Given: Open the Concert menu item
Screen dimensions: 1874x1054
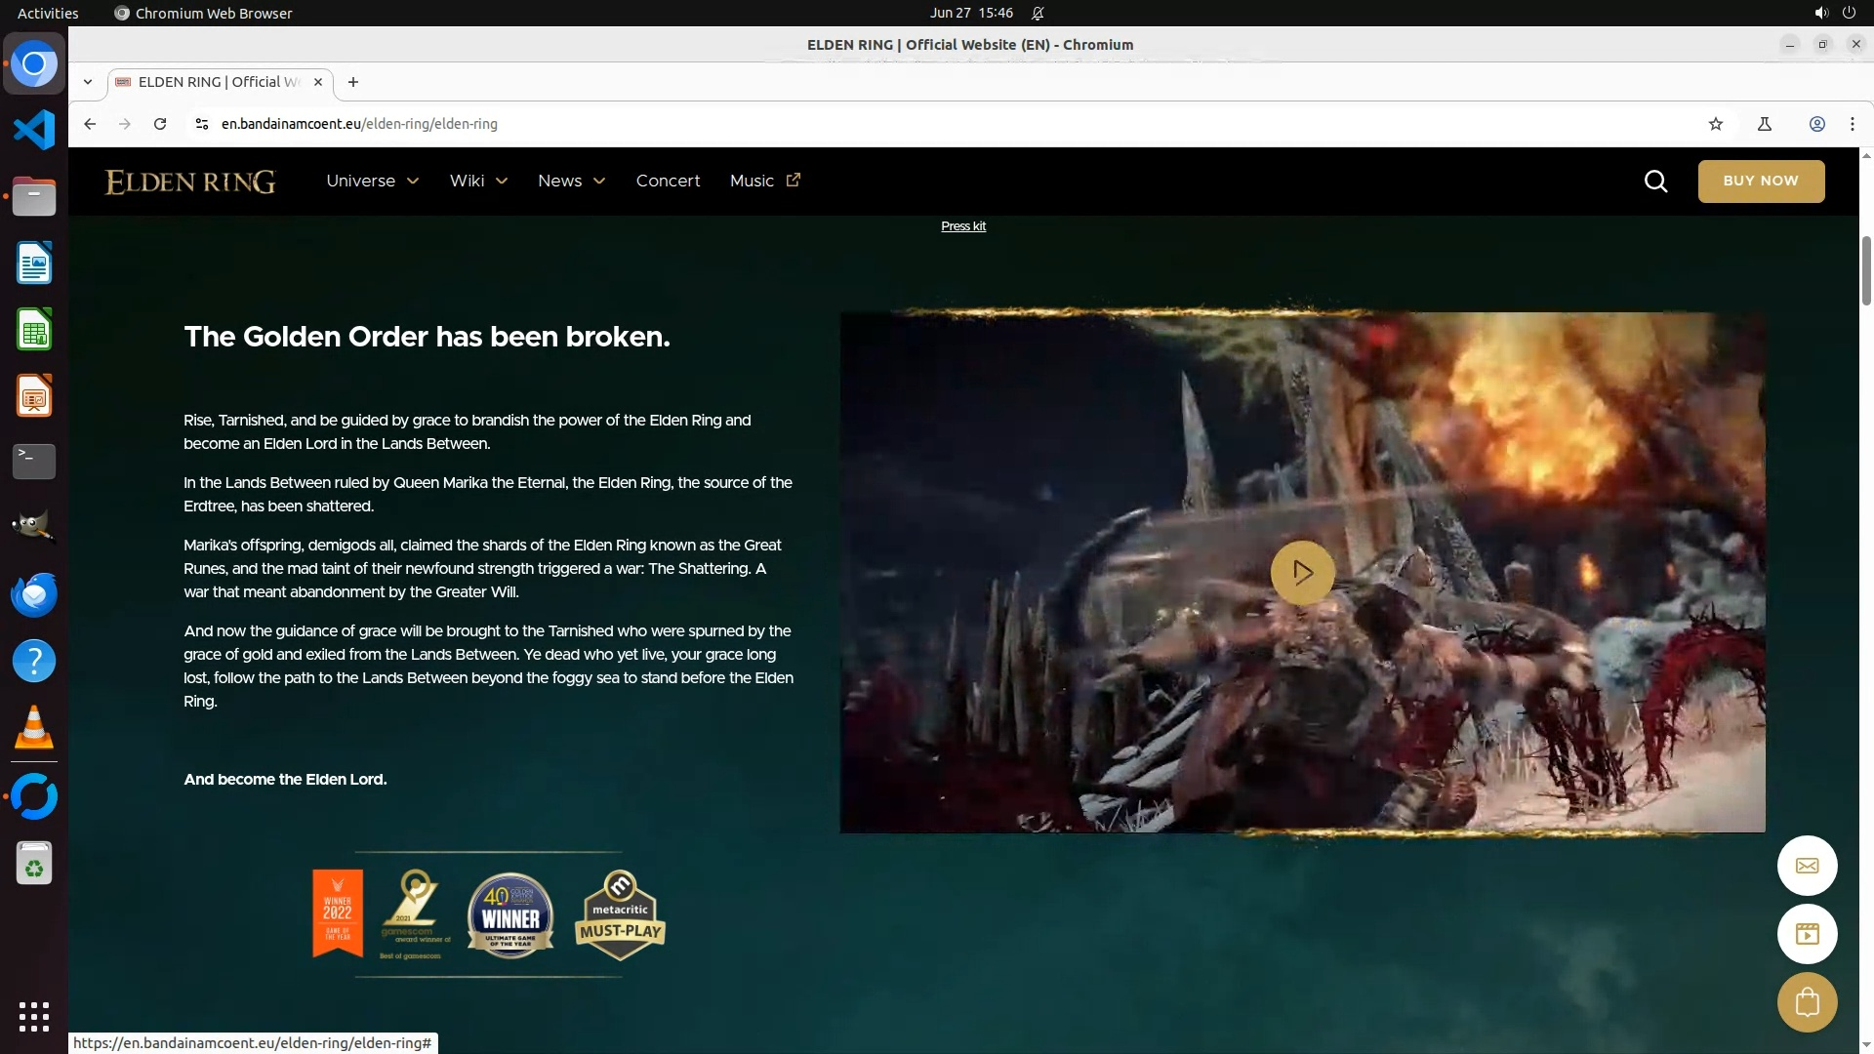Looking at the screenshot, I should tap(668, 182).
